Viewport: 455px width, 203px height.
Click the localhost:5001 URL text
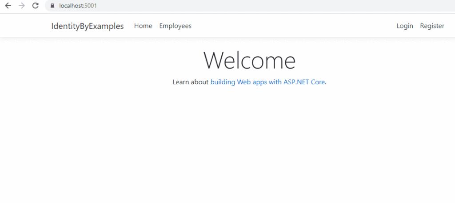pyautogui.click(x=78, y=6)
